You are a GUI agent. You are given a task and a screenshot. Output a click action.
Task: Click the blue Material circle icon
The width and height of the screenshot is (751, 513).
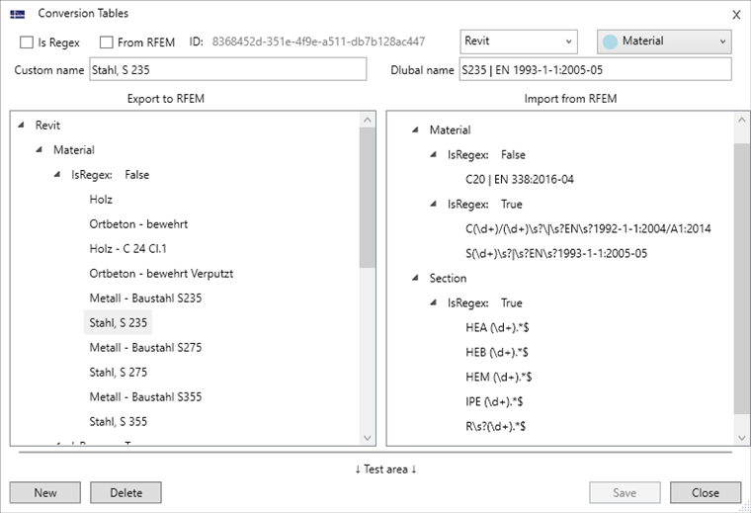pos(610,42)
